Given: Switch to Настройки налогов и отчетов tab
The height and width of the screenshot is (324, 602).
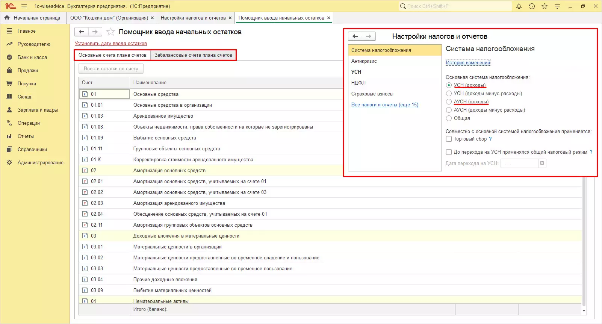Looking at the screenshot, I should tap(193, 18).
